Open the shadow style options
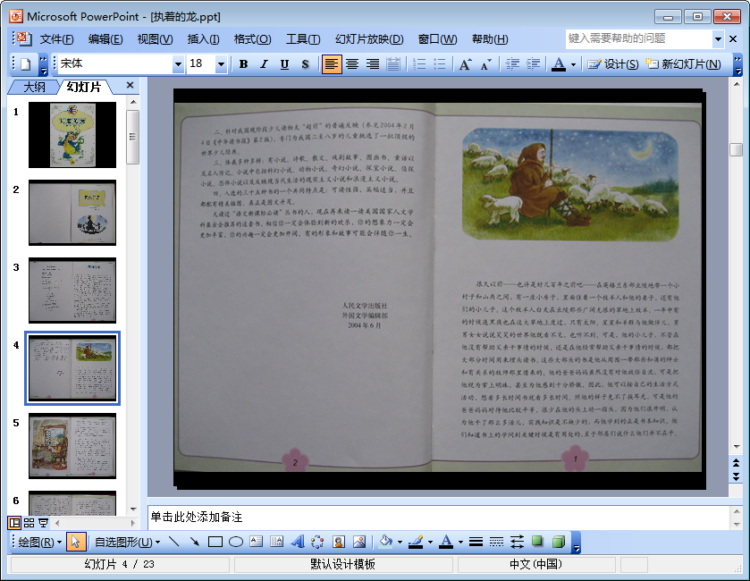The width and height of the screenshot is (750, 581). 537,542
